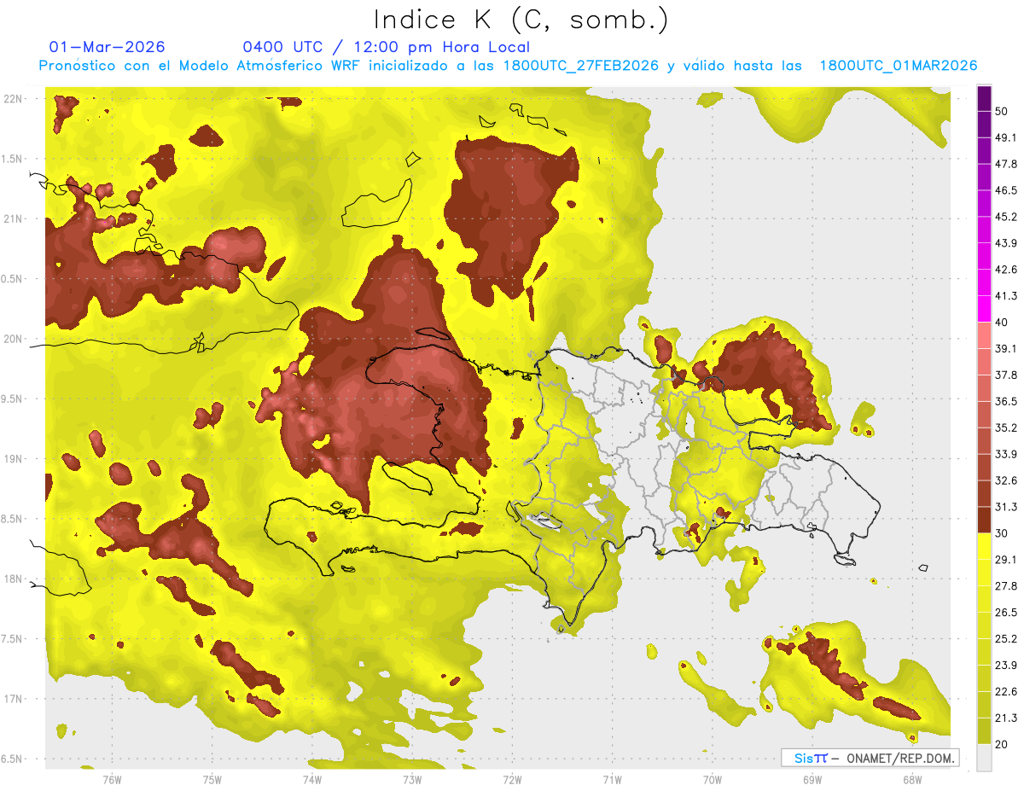Click color bar value "25.2" in yellow range
1024x791 pixels.
tap(1006, 638)
